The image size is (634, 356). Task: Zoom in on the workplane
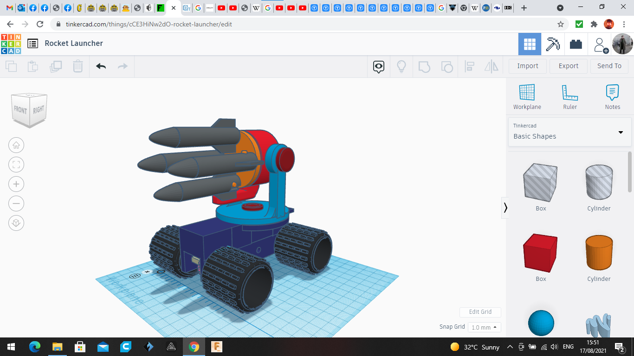click(x=16, y=184)
